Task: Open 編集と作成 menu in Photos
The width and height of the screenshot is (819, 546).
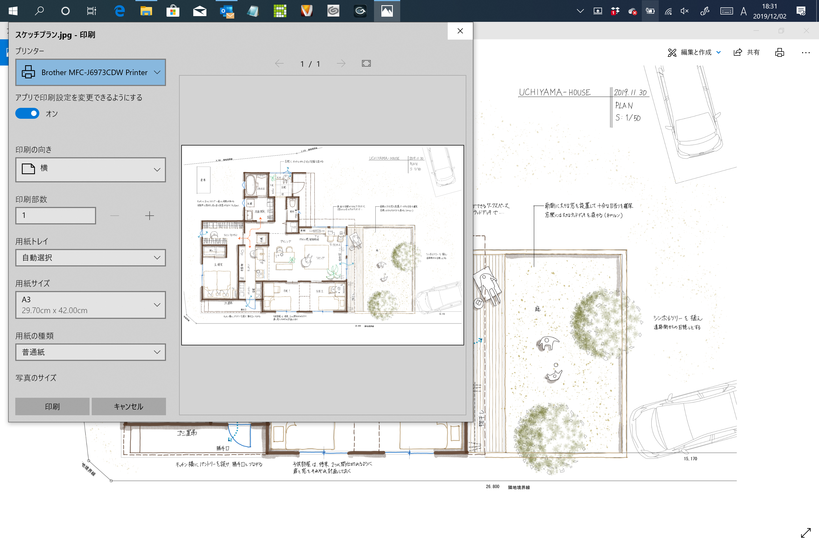Action: 694,52
